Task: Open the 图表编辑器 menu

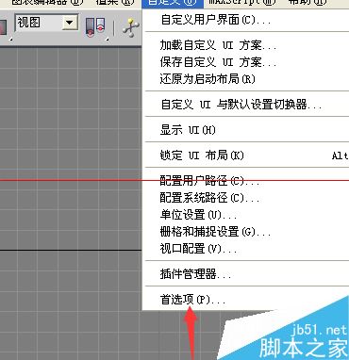Action: point(47,3)
